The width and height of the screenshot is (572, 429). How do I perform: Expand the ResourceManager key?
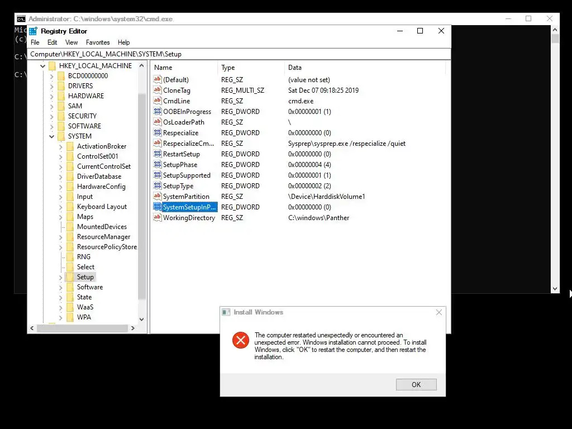[x=60, y=237]
